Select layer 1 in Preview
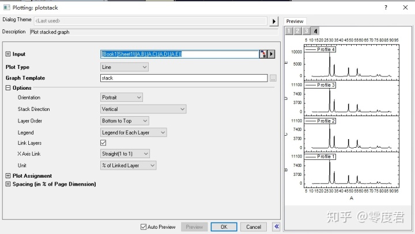 tap(289, 31)
